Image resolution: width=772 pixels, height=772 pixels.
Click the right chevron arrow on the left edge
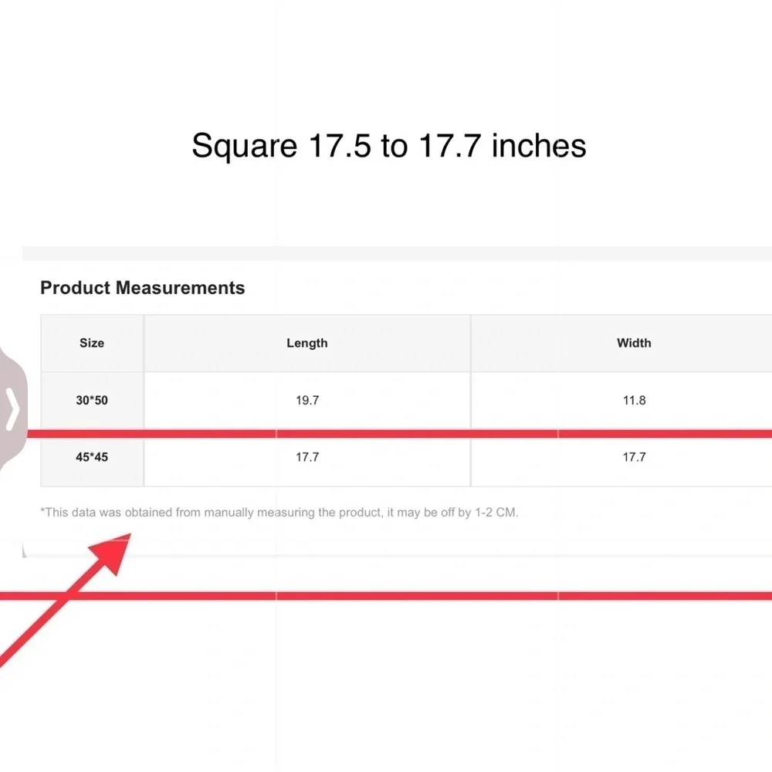tap(12, 408)
